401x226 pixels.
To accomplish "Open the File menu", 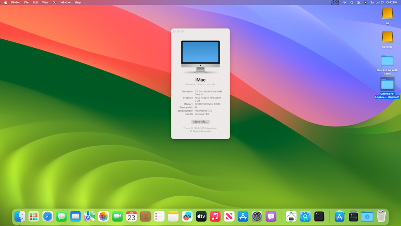I will tap(26, 2).
